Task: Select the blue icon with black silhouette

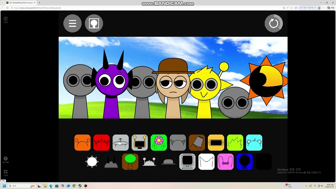Action: pos(245,162)
